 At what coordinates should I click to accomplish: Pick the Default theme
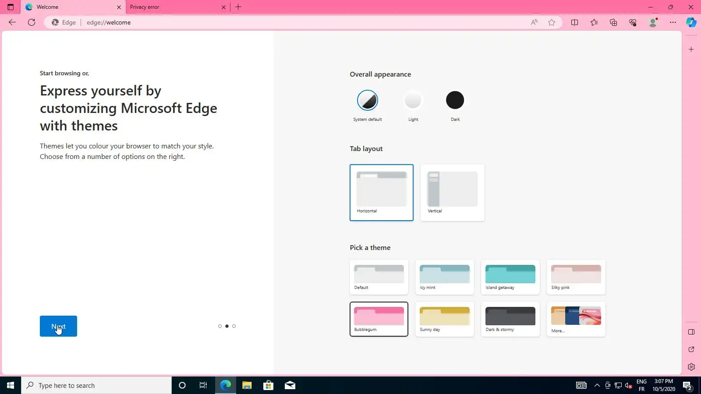(379, 277)
